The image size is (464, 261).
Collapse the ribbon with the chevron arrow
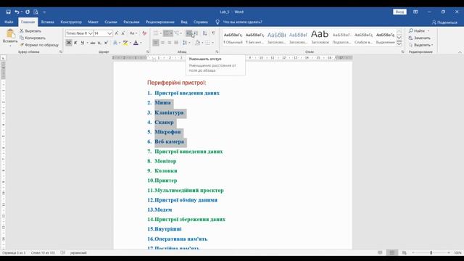point(460,52)
